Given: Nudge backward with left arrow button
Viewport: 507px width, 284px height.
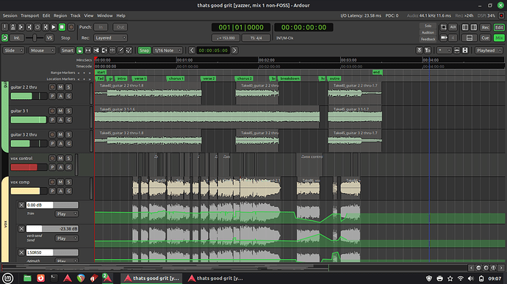Looking at the screenshot, I should pyautogui.click(x=192, y=51).
